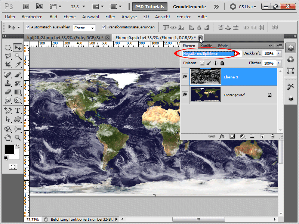Select the Custom Shape tool
This screenshot has width=299, height=224.
(x=18, y=119)
